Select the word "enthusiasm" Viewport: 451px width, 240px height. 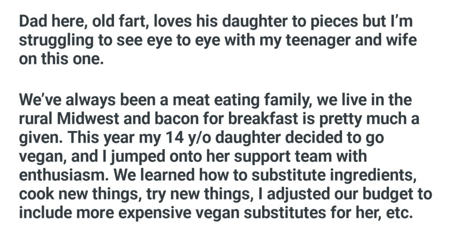point(63,174)
